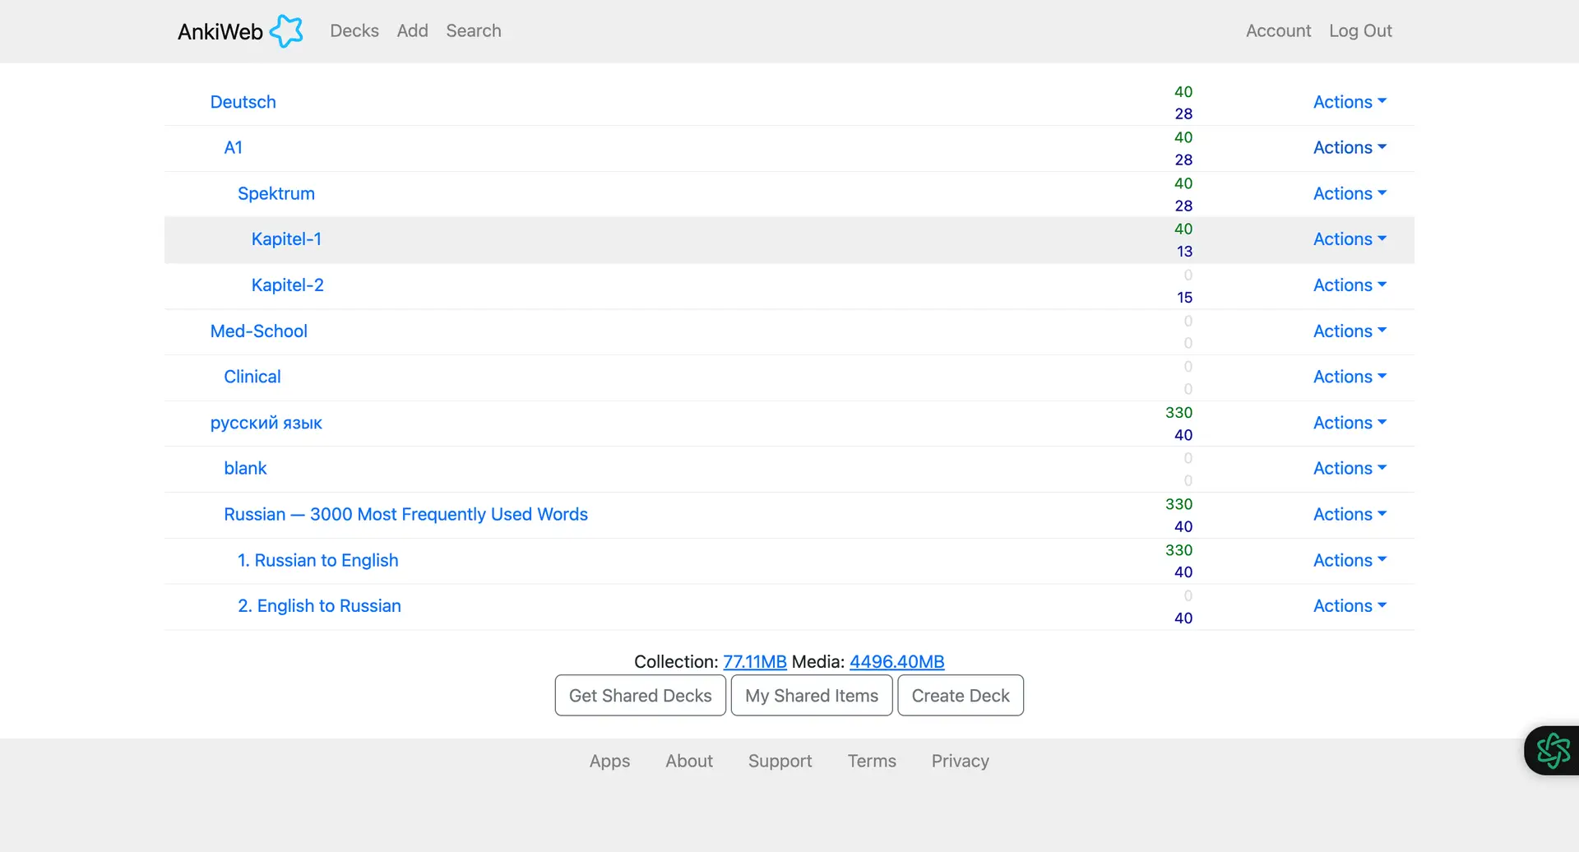
Task: Select the Kapitel-2 deck
Action: pyautogui.click(x=287, y=285)
